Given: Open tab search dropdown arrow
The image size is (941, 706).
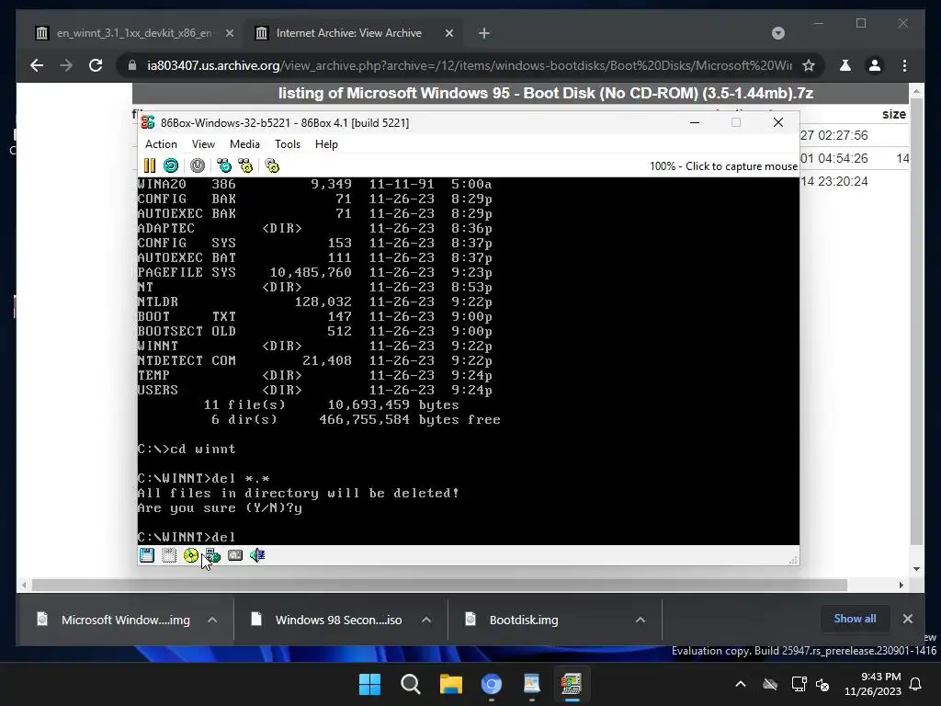Looking at the screenshot, I should click(x=777, y=33).
